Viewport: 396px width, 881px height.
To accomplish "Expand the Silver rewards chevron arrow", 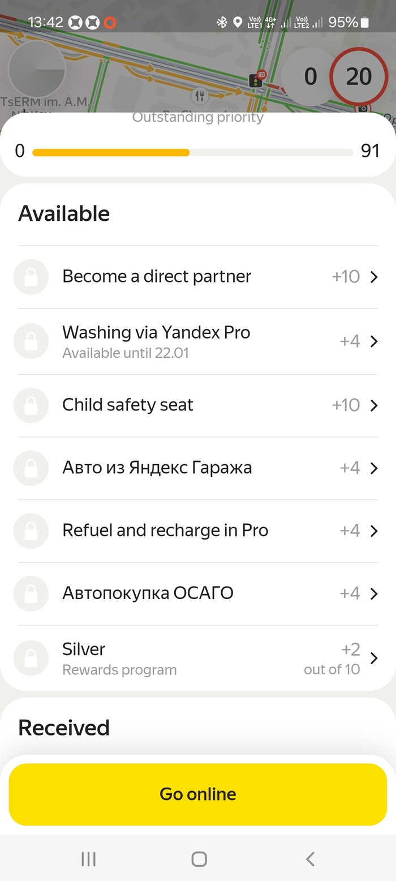I will [373, 658].
